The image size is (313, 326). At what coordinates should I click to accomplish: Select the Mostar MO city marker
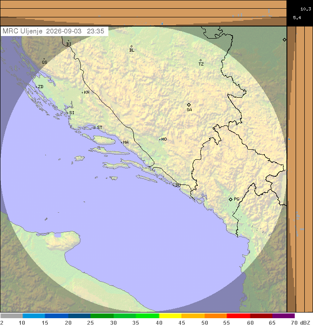[x=160, y=139]
